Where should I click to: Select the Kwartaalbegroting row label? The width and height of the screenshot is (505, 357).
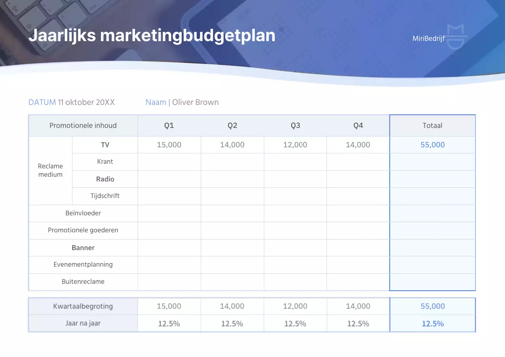(83, 306)
